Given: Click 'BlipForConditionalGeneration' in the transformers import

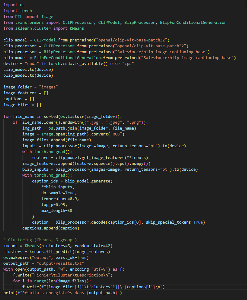Looking at the screenshot, I should pos(193,22).
